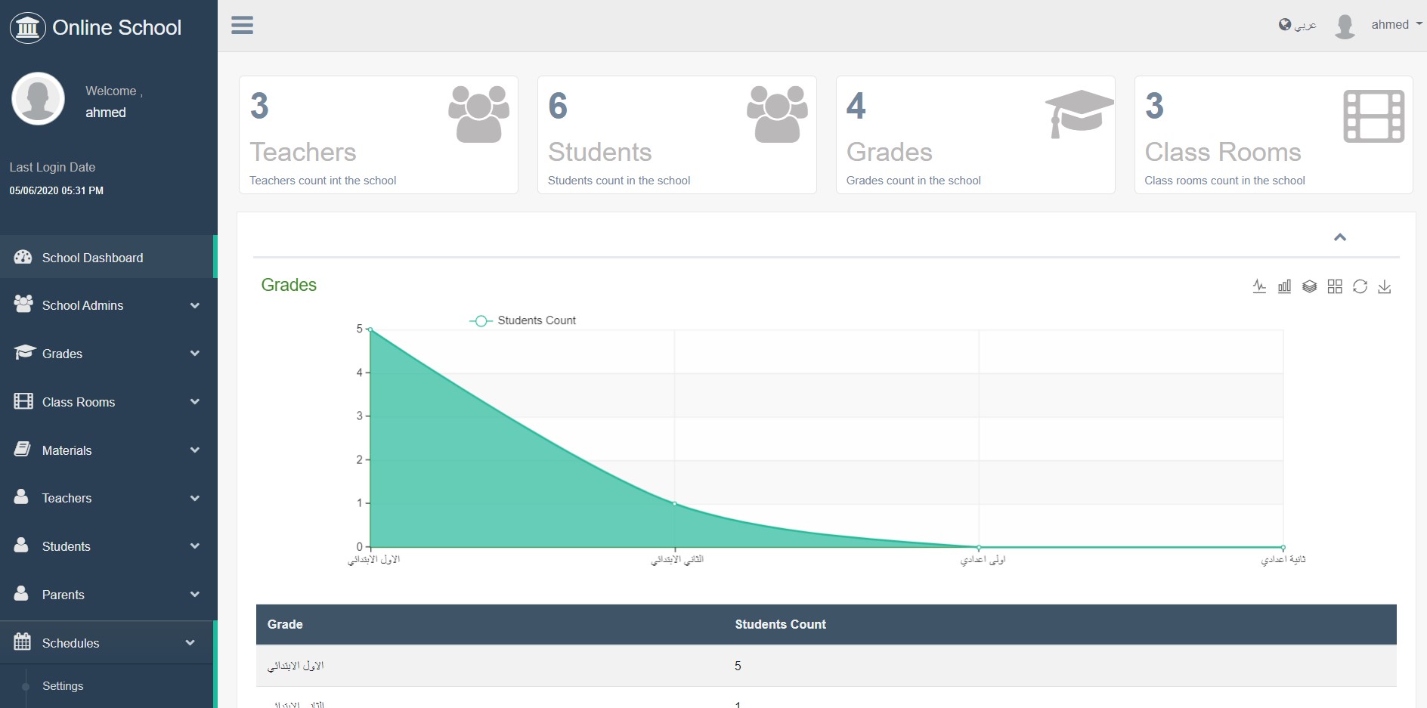Switch the Grades chart to grid view
Viewport: 1427px width, 708px height.
[1336, 286]
